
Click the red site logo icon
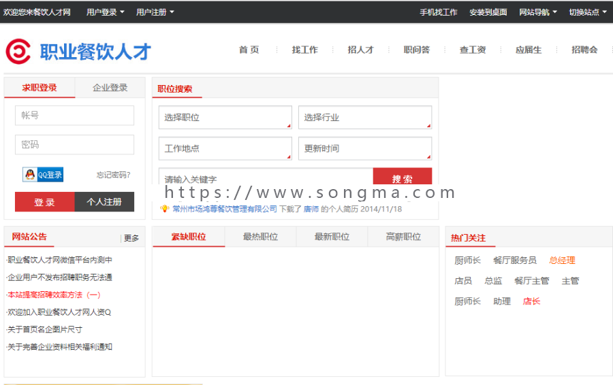click(18, 51)
